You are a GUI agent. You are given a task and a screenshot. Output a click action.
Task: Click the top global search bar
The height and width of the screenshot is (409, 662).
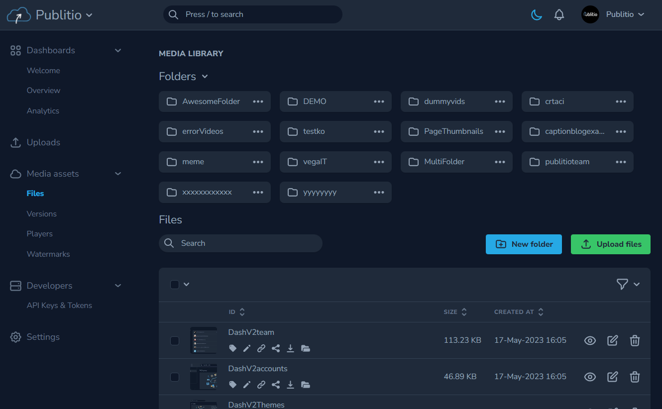(253, 14)
